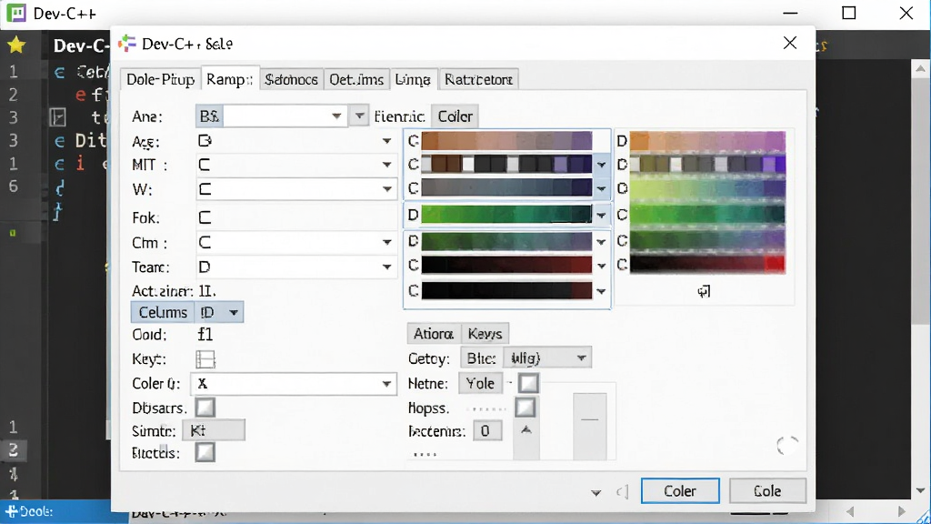Toggle the Netne checkbox
Screen dimensions: 931x524
pyautogui.click(x=528, y=383)
